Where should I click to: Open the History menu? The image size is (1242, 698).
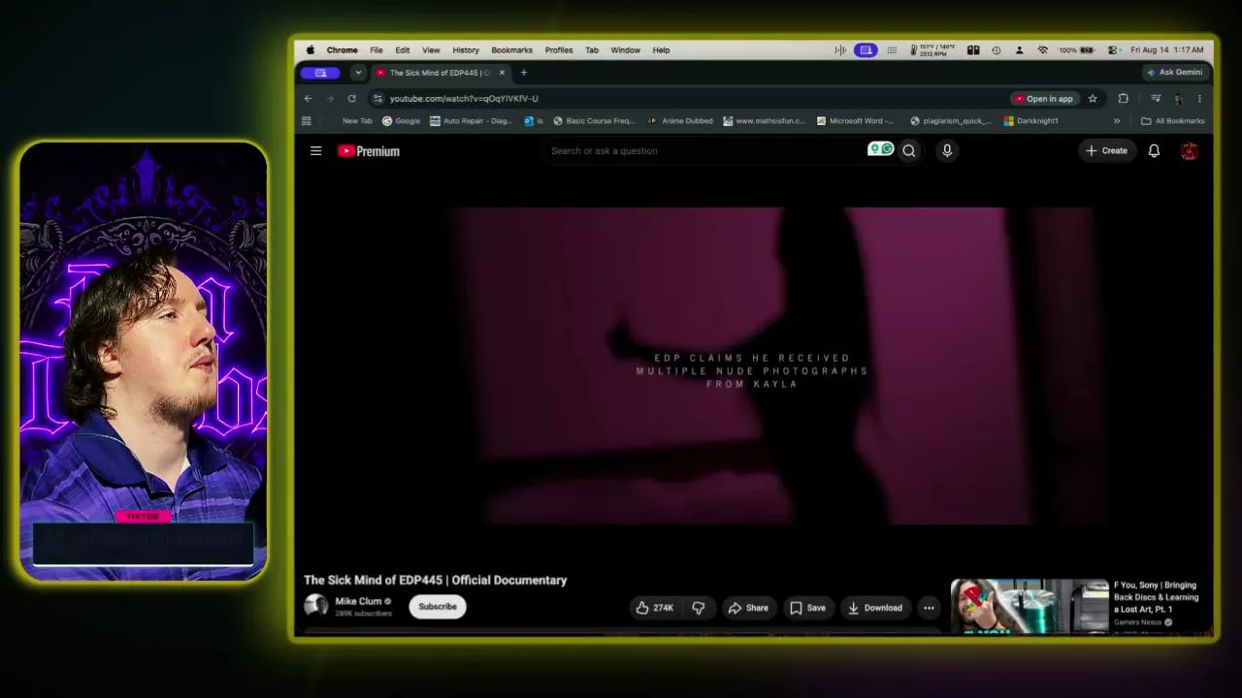(x=466, y=49)
